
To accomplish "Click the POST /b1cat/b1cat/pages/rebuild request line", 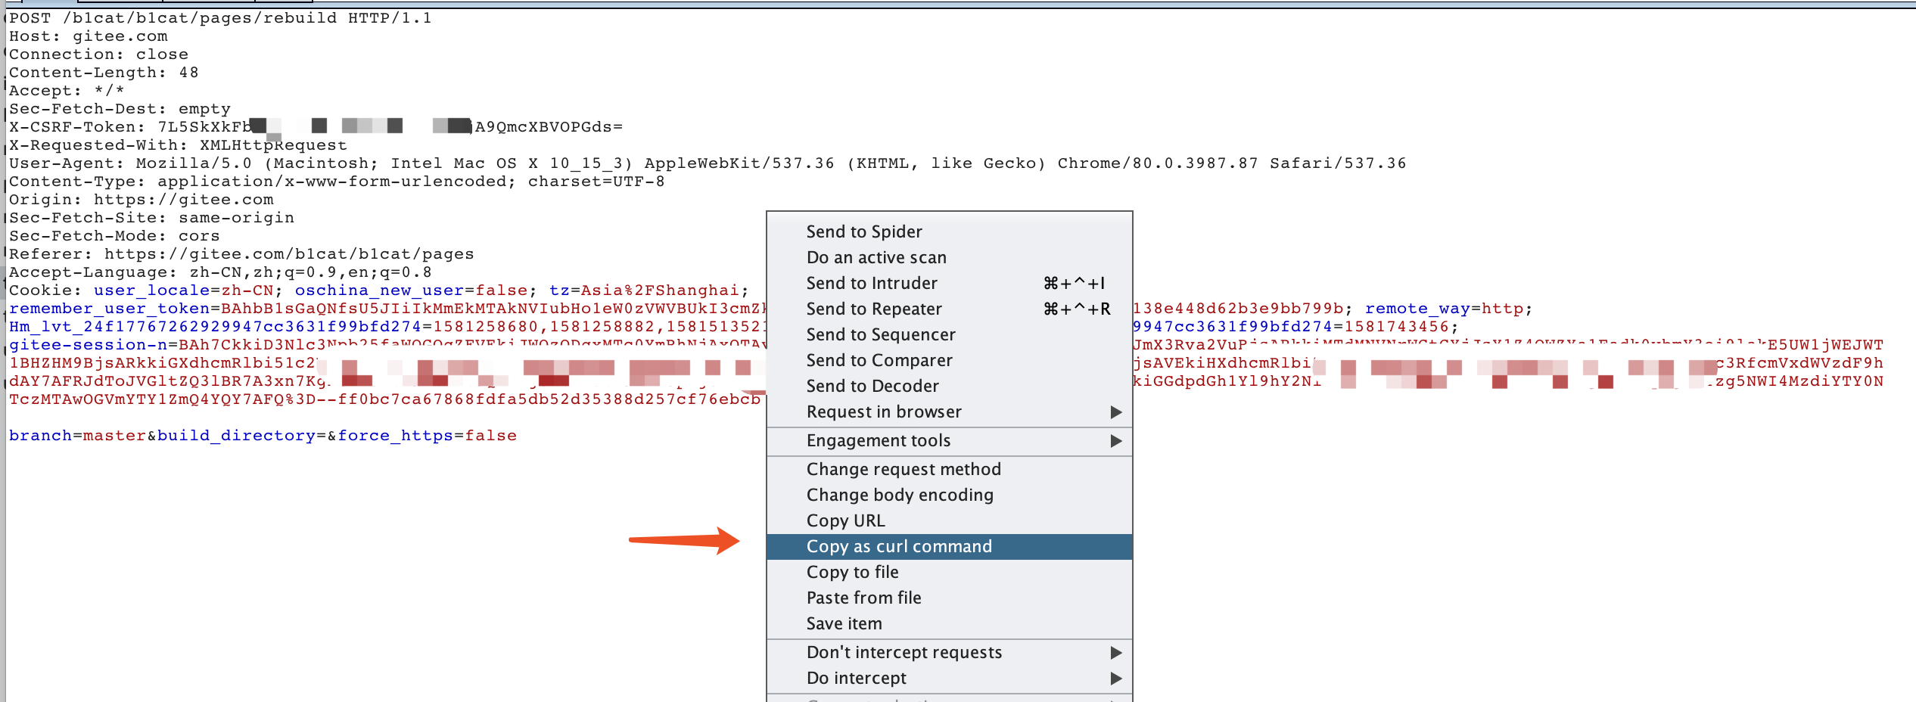I will [x=220, y=18].
